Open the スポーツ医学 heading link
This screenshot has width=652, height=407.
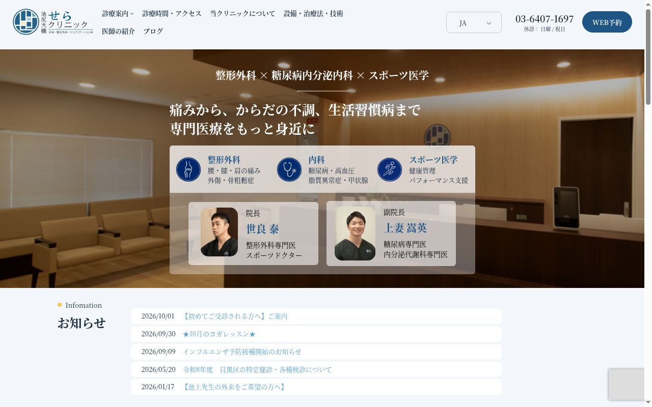pos(433,160)
